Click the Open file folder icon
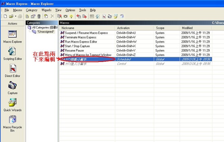The width and height of the screenshot is (224, 142). point(11,16)
